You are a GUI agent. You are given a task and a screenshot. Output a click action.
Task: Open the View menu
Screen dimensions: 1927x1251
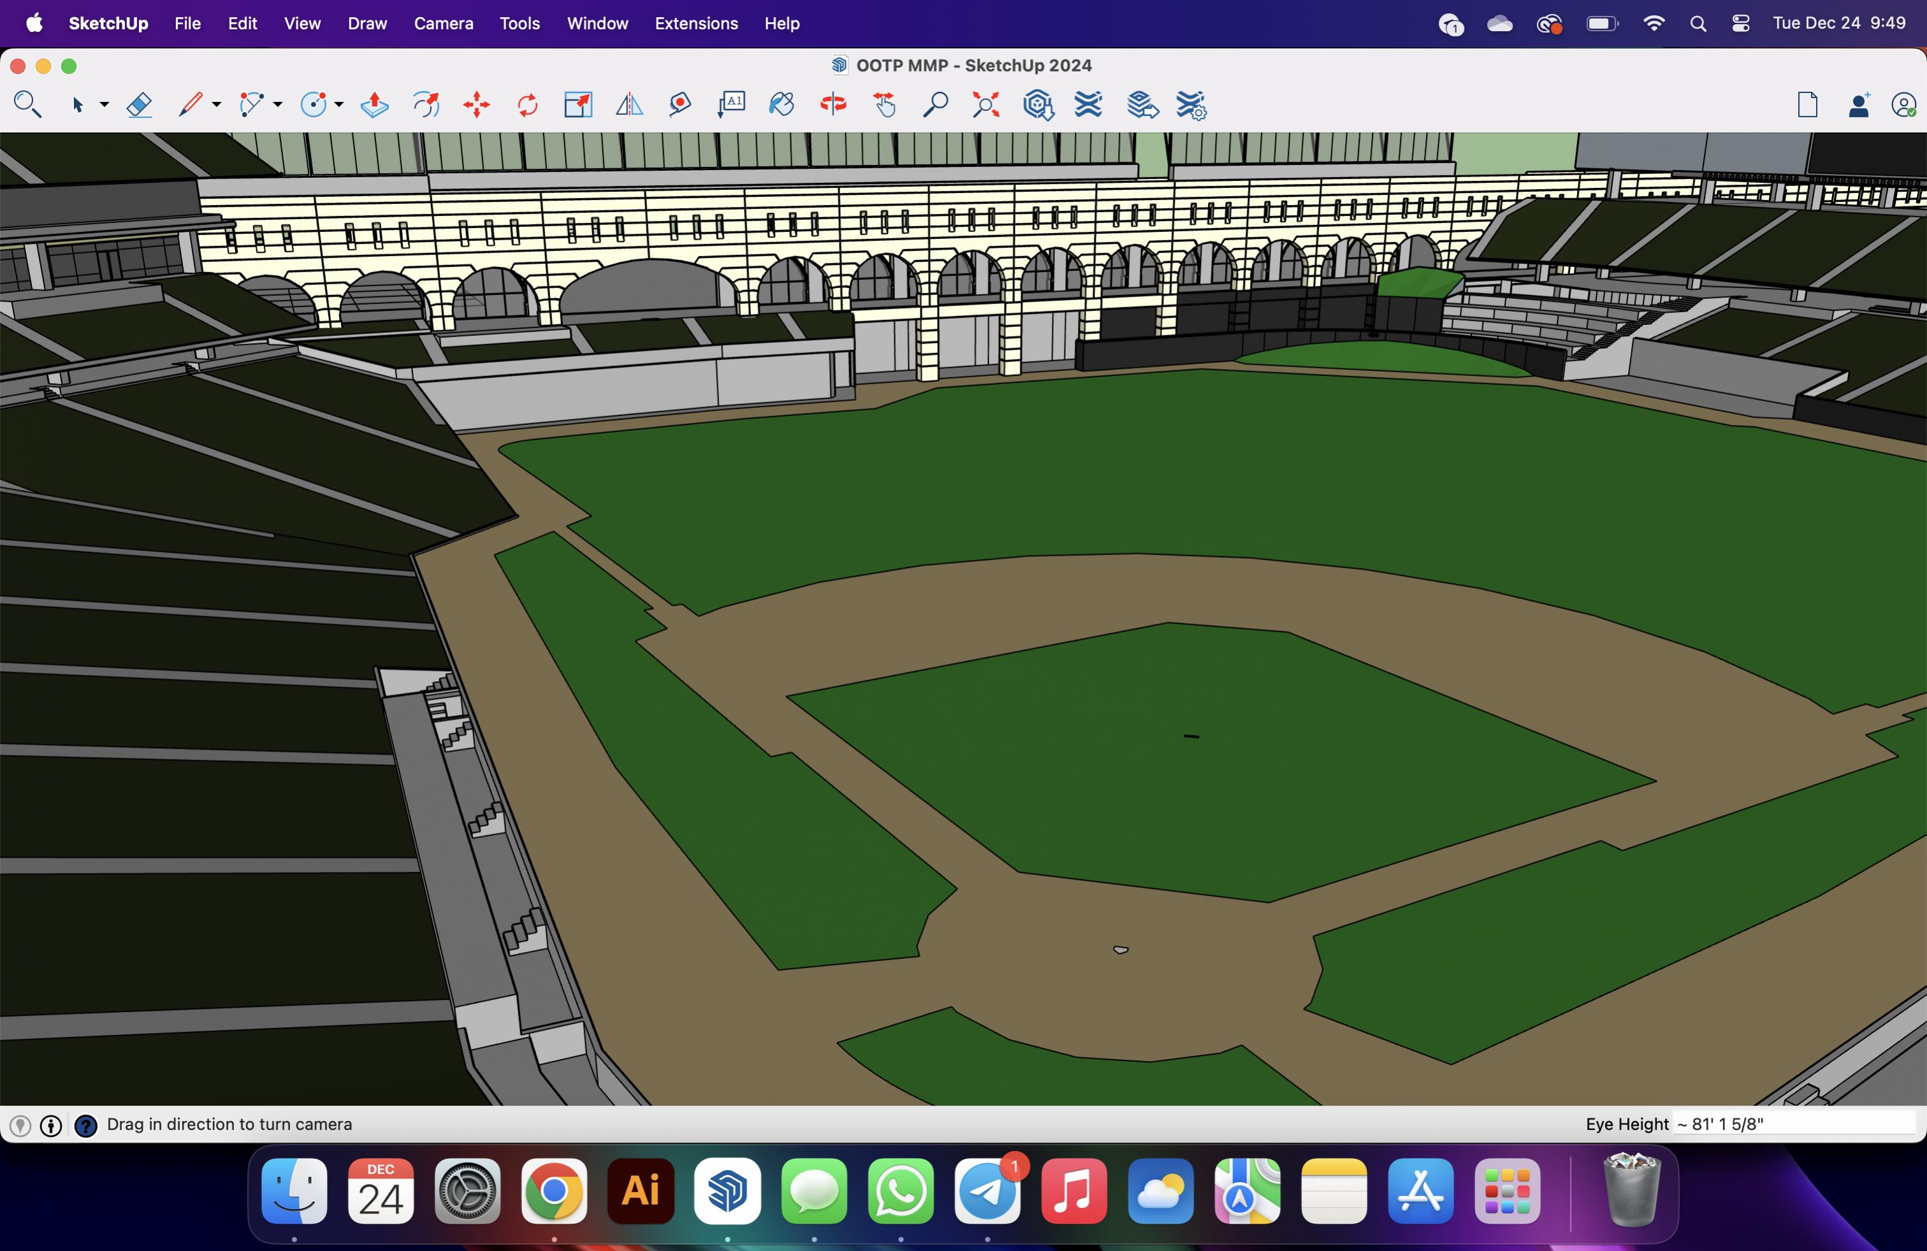(302, 24)
